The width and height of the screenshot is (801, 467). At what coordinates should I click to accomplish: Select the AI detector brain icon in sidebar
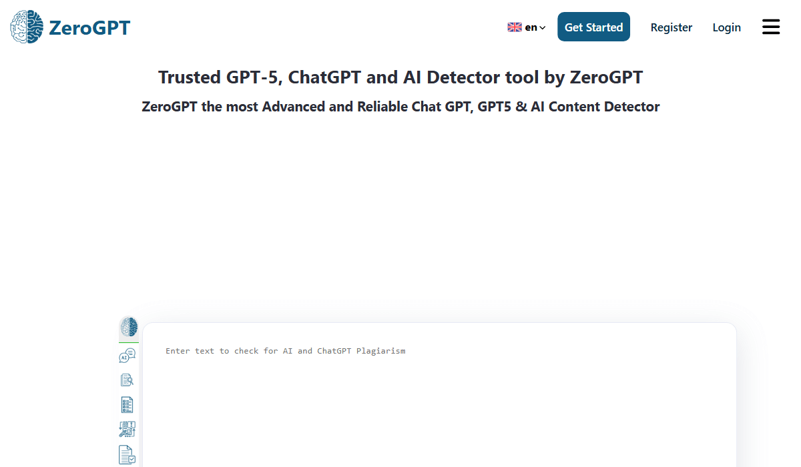pyautogui.click(x=128, y=327)
